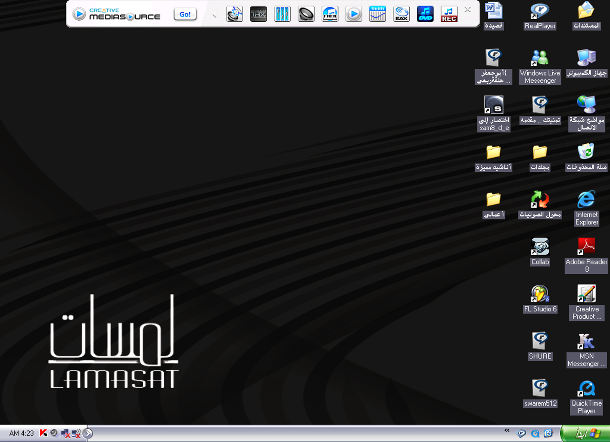Launch Adobe Reader 8
Screen dimensions: 610x442
[x=587, y=256]
